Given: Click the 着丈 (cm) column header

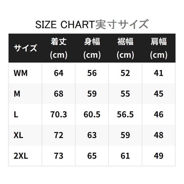Looking at the screenshot, I should click(58, 48).
